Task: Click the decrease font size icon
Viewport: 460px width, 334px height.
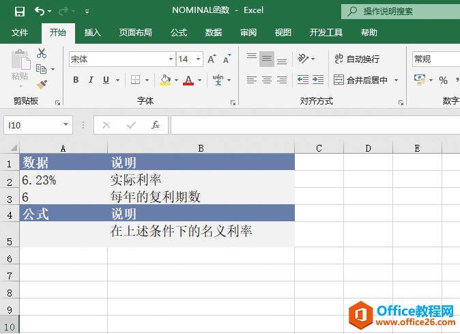Action: click(227, 59)
